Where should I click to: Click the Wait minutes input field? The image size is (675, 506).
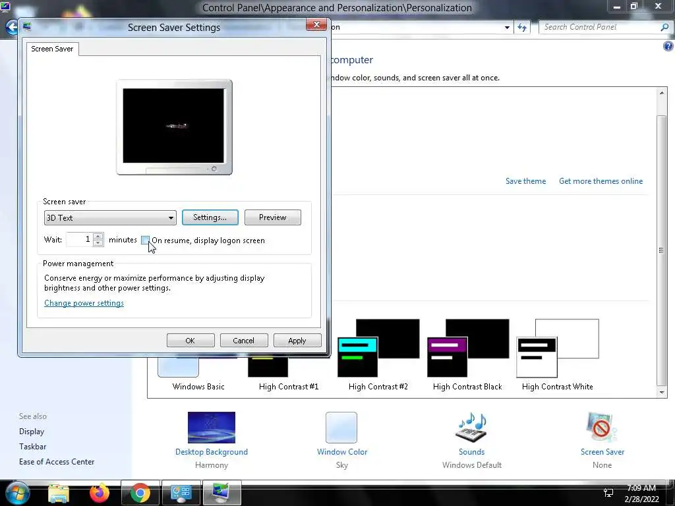pos(79,239)
